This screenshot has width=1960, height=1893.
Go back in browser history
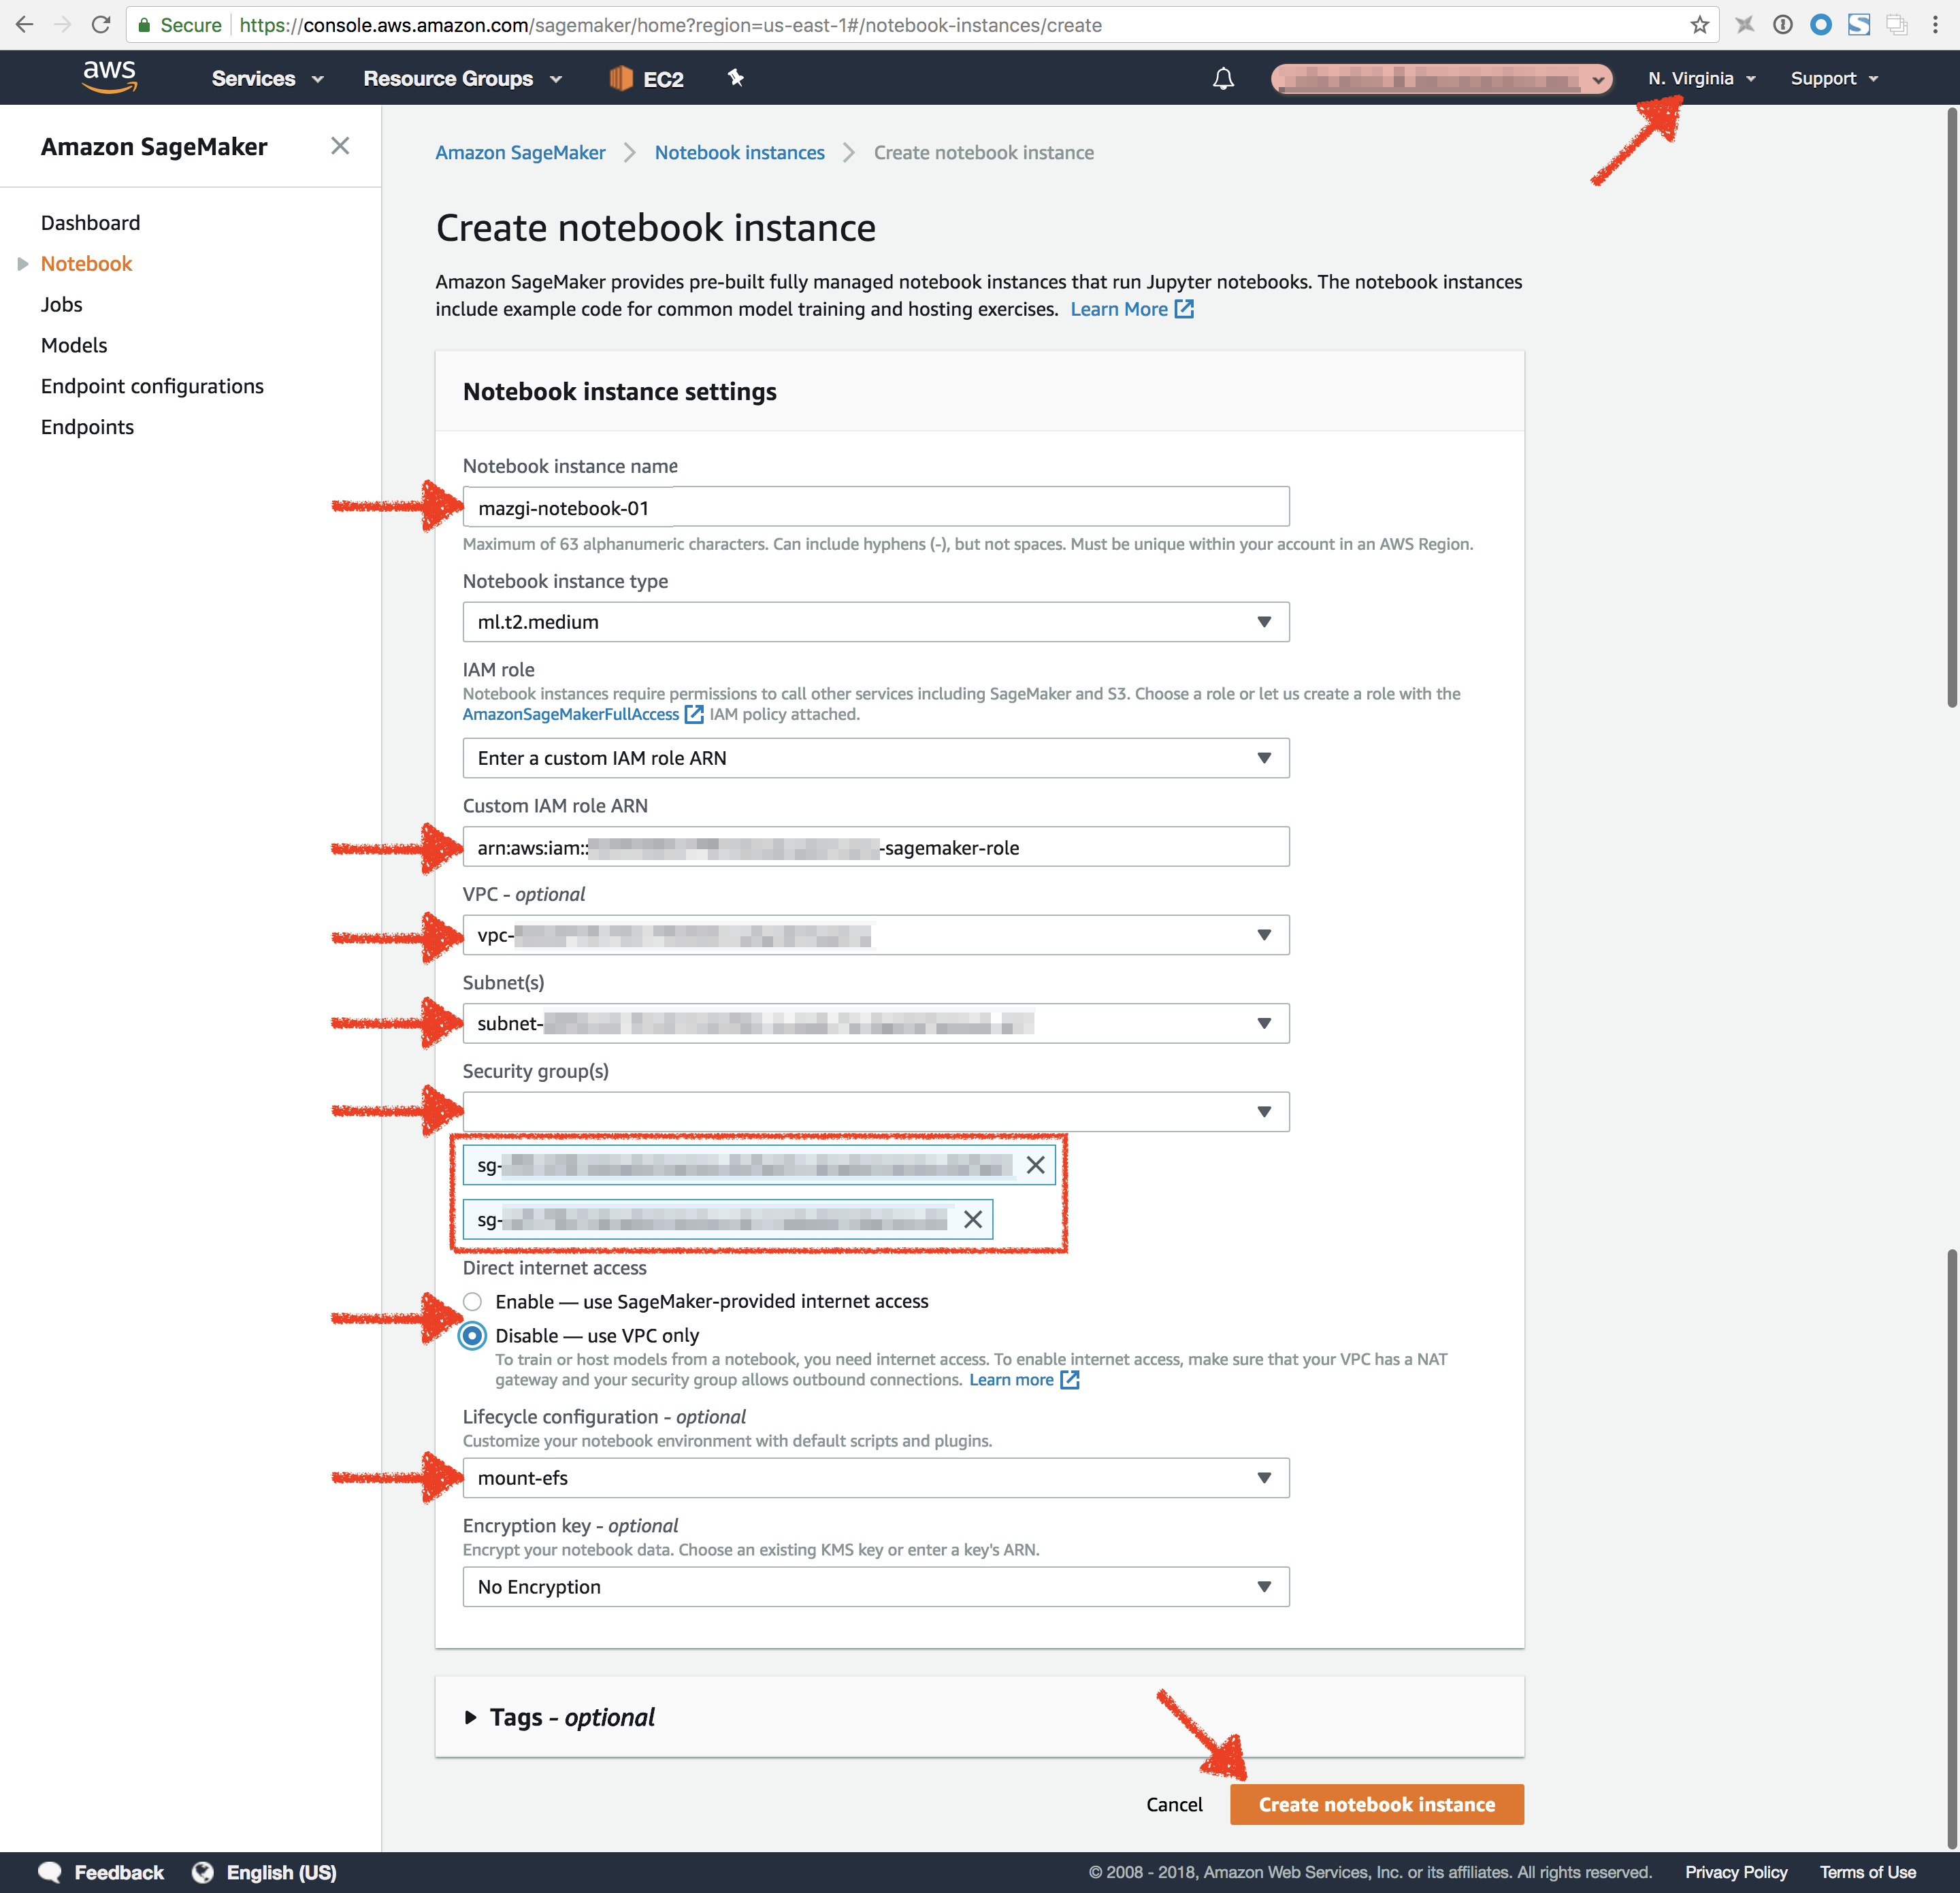tap(24, 25)
